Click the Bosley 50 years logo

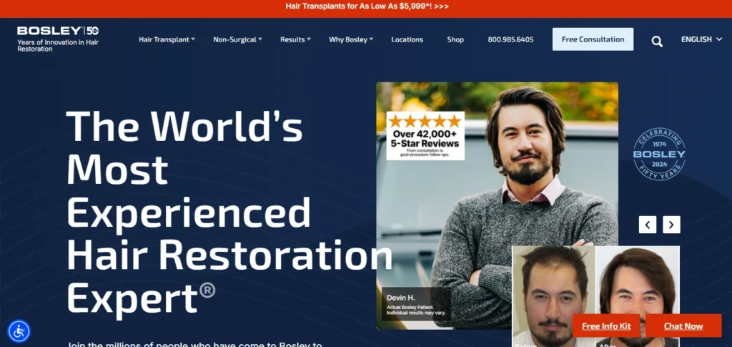(58, 39)
